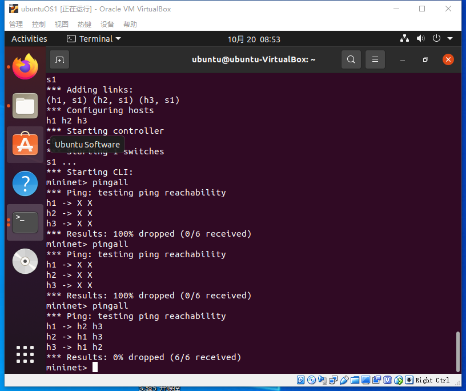Image resolution: width=466 pixels, height=391 pixels.
Task: Click VirtualBox audio indicator
Action: coord(322,380)
